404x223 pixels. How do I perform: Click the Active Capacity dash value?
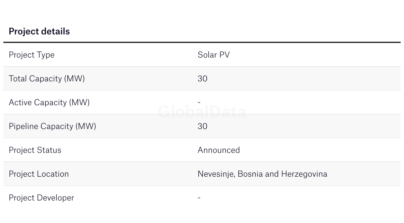pos(199,102)
